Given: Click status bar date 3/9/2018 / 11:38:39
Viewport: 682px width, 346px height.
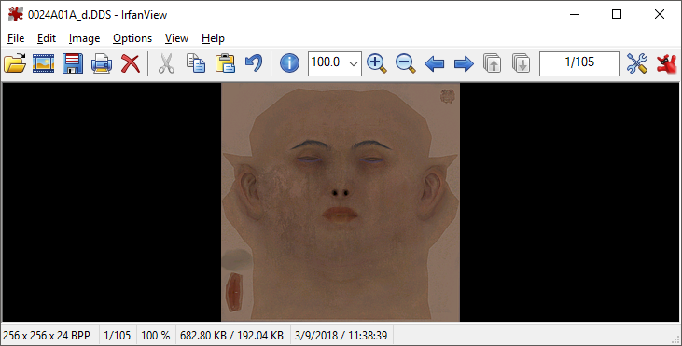Looking at the screenshot, I should pyautogui.click(x=341, y=336).
